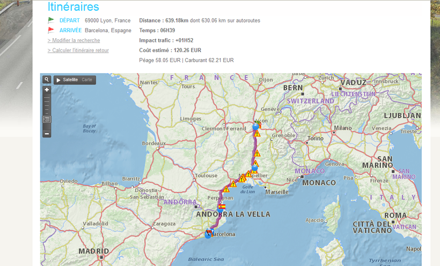This screenshot has height=266, width=440.
Task: Click the traffic warning sign near Perpignan
Action: [226, 189]
